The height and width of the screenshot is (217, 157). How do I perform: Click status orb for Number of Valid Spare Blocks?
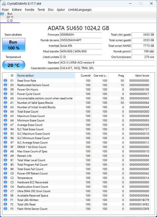5,103
